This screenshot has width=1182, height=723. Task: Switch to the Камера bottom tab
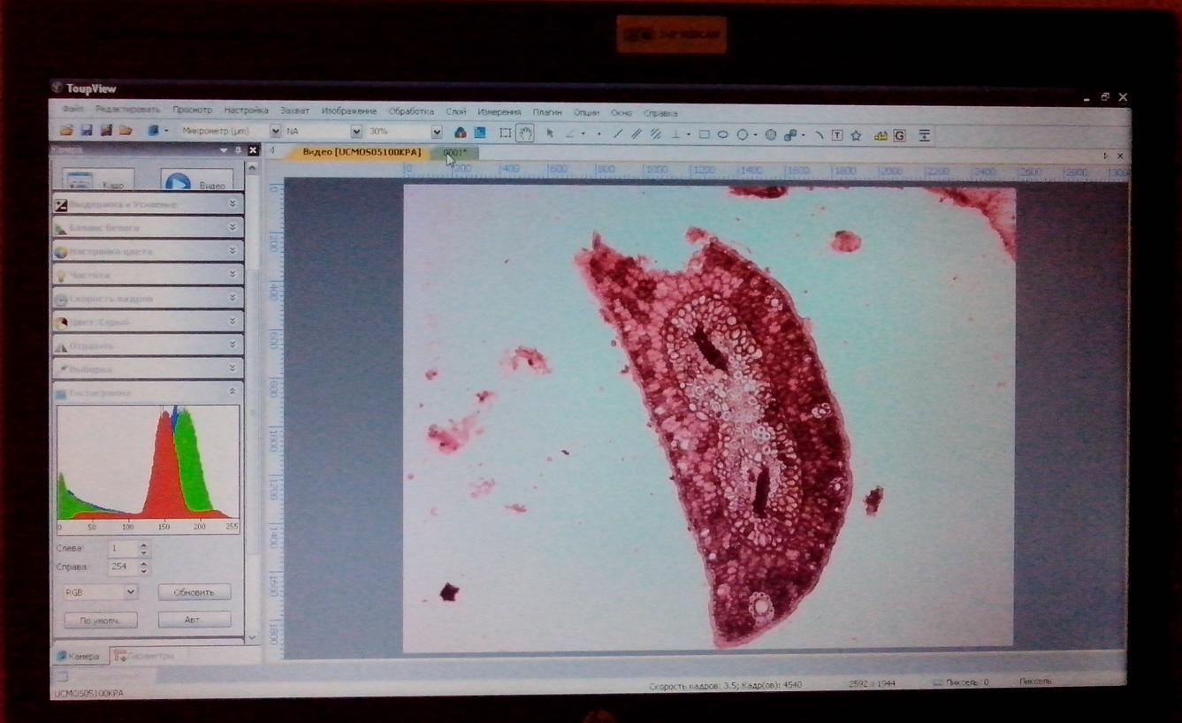(x=80, y=656)
